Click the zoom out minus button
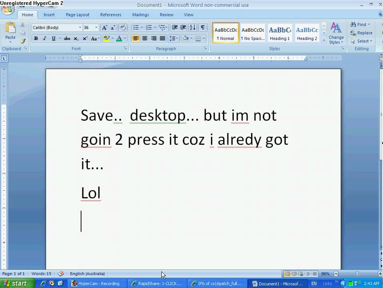 point(336,274)
